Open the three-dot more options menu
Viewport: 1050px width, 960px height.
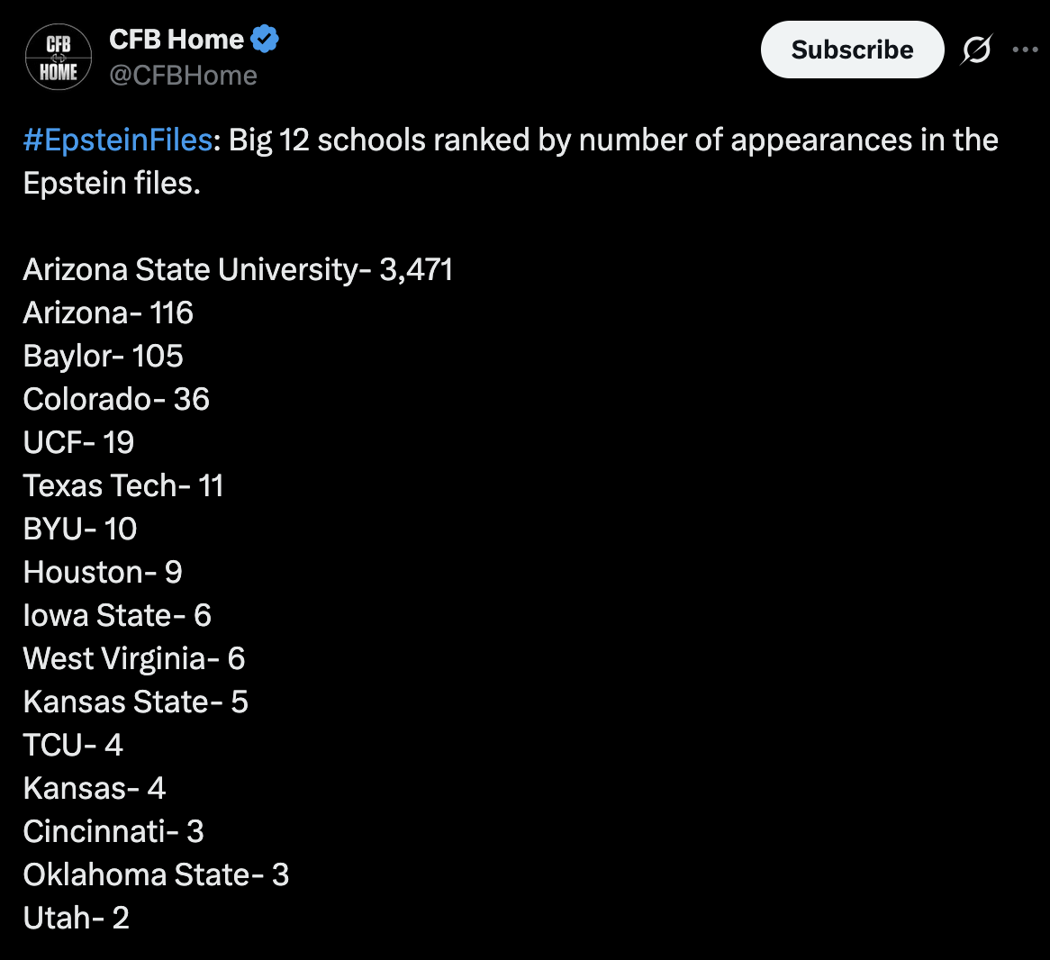(1025, 50)
